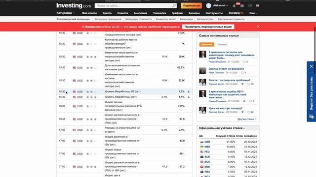Open the Новости menu item
Image resolution: width=316 pixels, height=177 pixels.
(122, 13)
